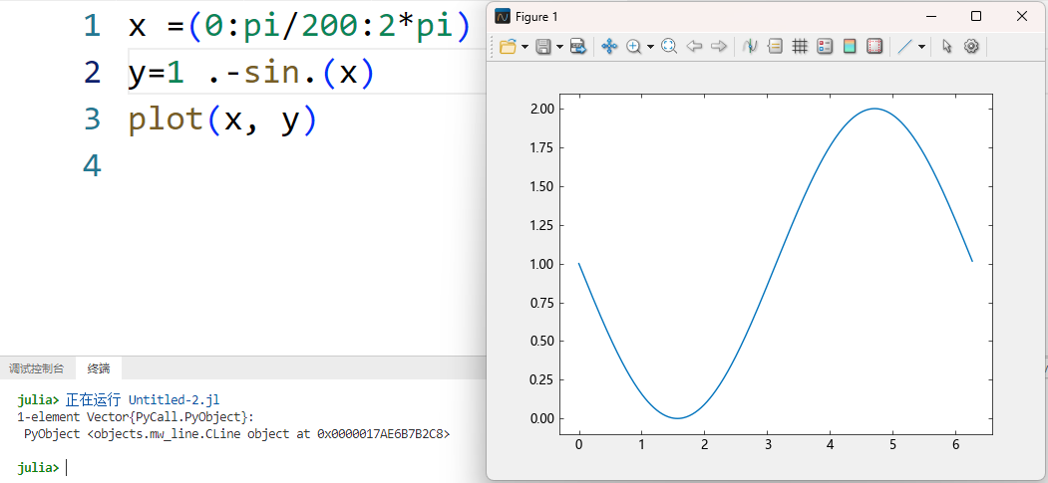1048x483 pixels.
Task: Click the Figure 1 window icon
Action: [x=503, y=16]
